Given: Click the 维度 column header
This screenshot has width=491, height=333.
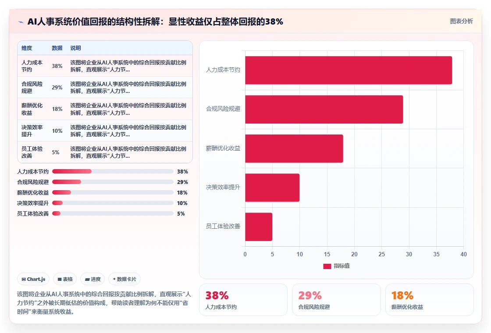Looking at the screenshot, I should (27, 48).
